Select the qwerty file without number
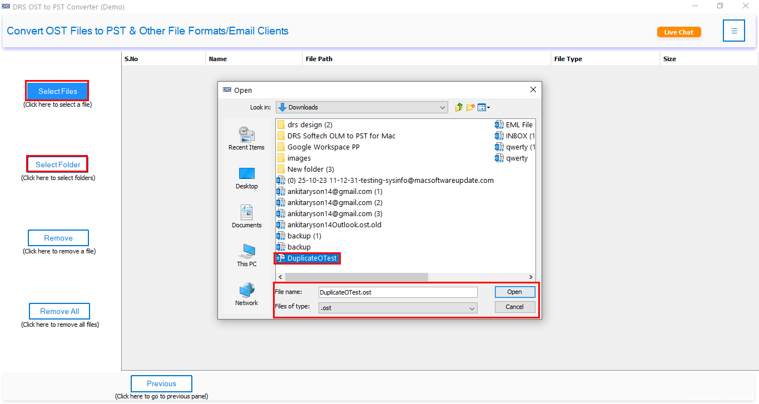759x404 pixels. click(512, 158)
